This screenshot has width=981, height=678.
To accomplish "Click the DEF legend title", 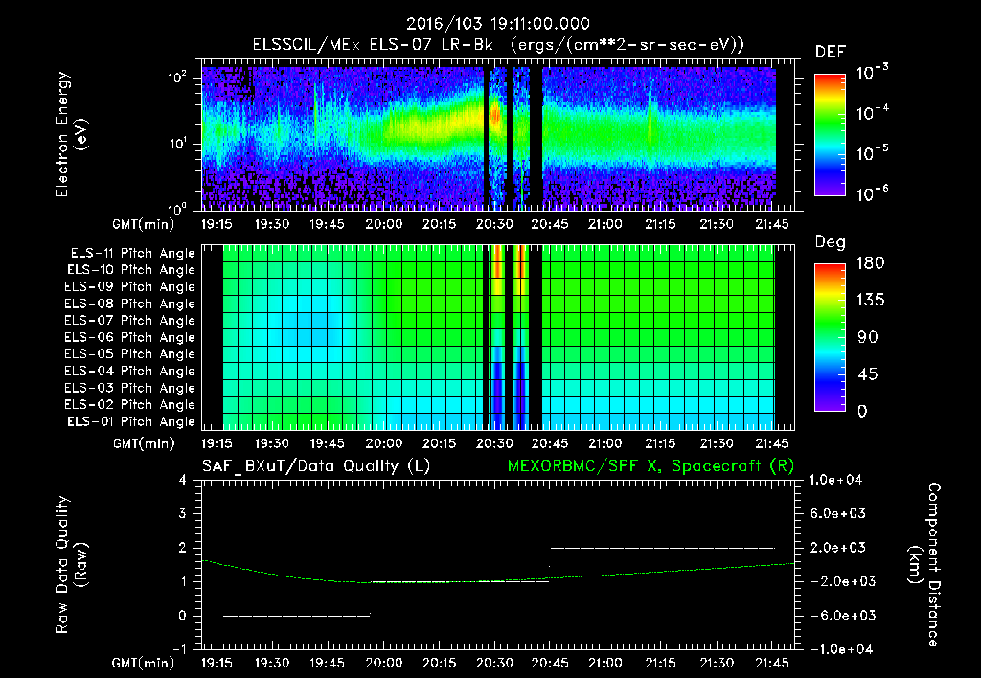I will tap(831, 53).
